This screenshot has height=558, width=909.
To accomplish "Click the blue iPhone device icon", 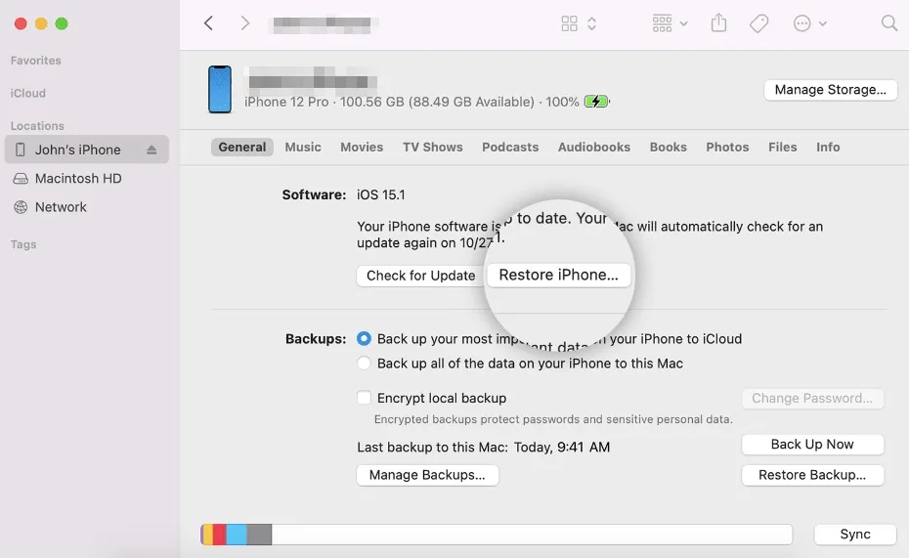I will pos(220,89).
